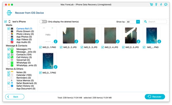Toggle Only display the deleted items switch

(43, 22)
